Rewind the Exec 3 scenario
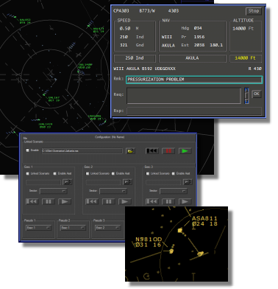Image resolution: width=278 pixels, height=289 pixels. pyautogui.click(x=152, y=201)
